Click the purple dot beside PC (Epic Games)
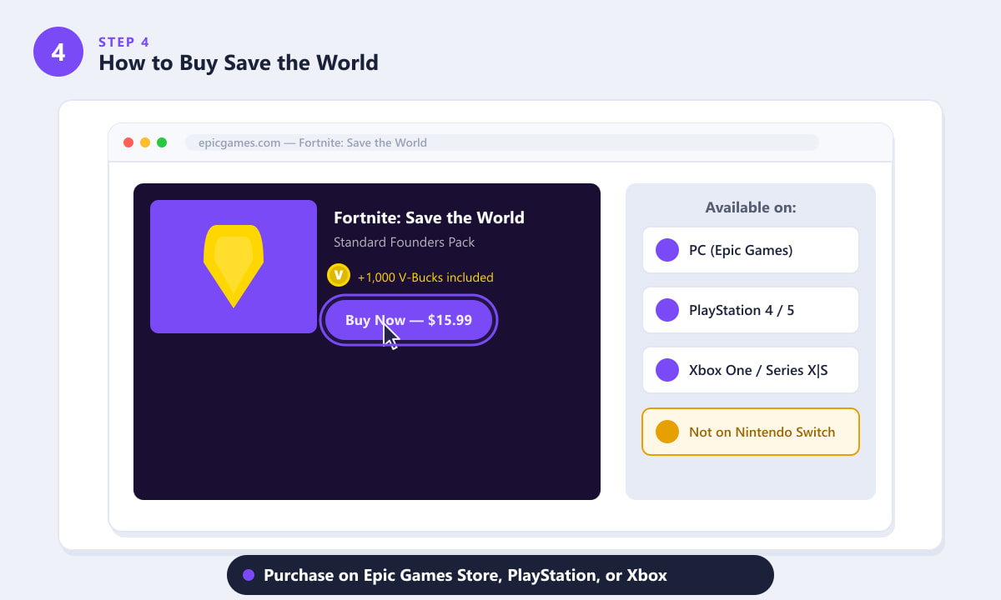1001x600 pixels. tap(667, 250)
